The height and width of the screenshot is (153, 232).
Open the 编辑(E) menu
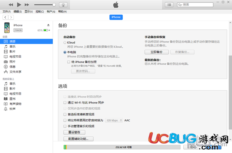18,12
